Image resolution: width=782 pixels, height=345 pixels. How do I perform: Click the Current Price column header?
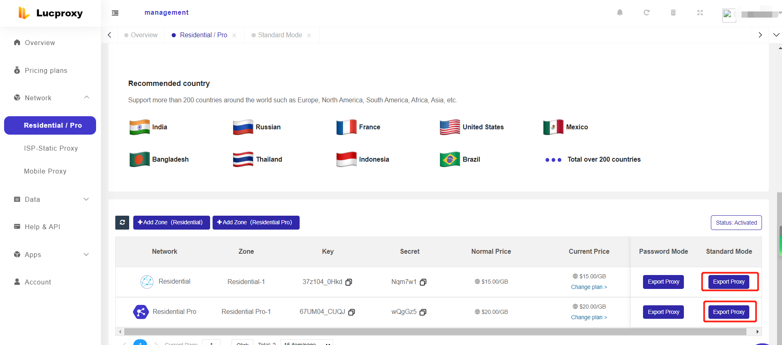click(x=589, y=252)
